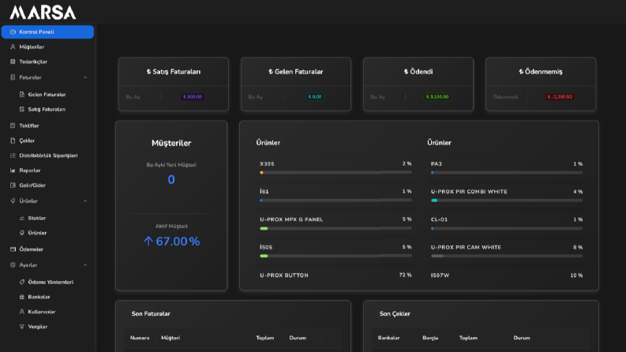Click the Ödenmemiş red amount badge
The height and width of the screenshot is (352, 626).
(x=560, y=97)
